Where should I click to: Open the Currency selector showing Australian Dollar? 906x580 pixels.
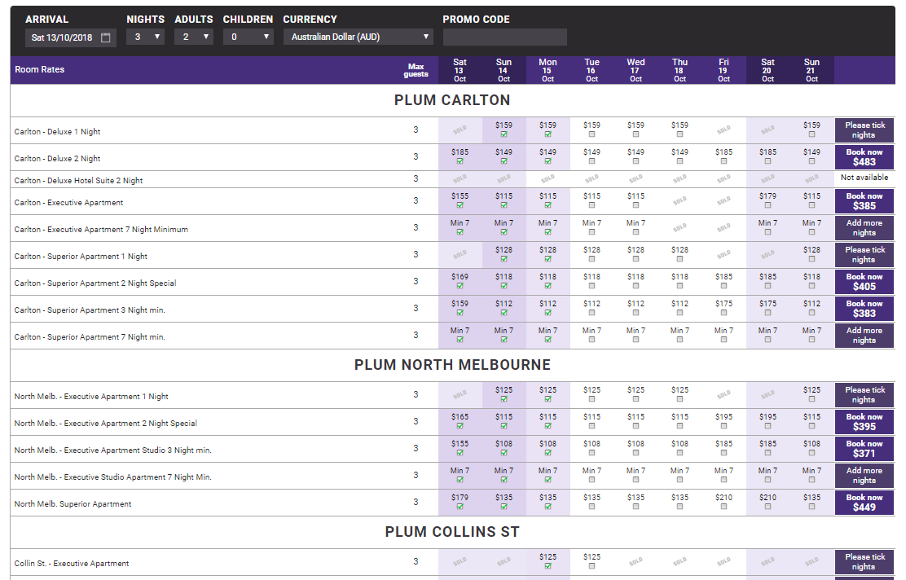[x=358, y=37]
